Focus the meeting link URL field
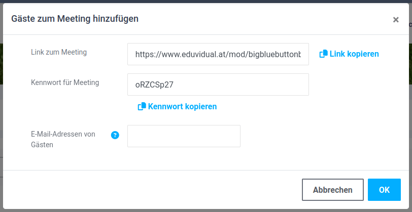 coord(218,54)
